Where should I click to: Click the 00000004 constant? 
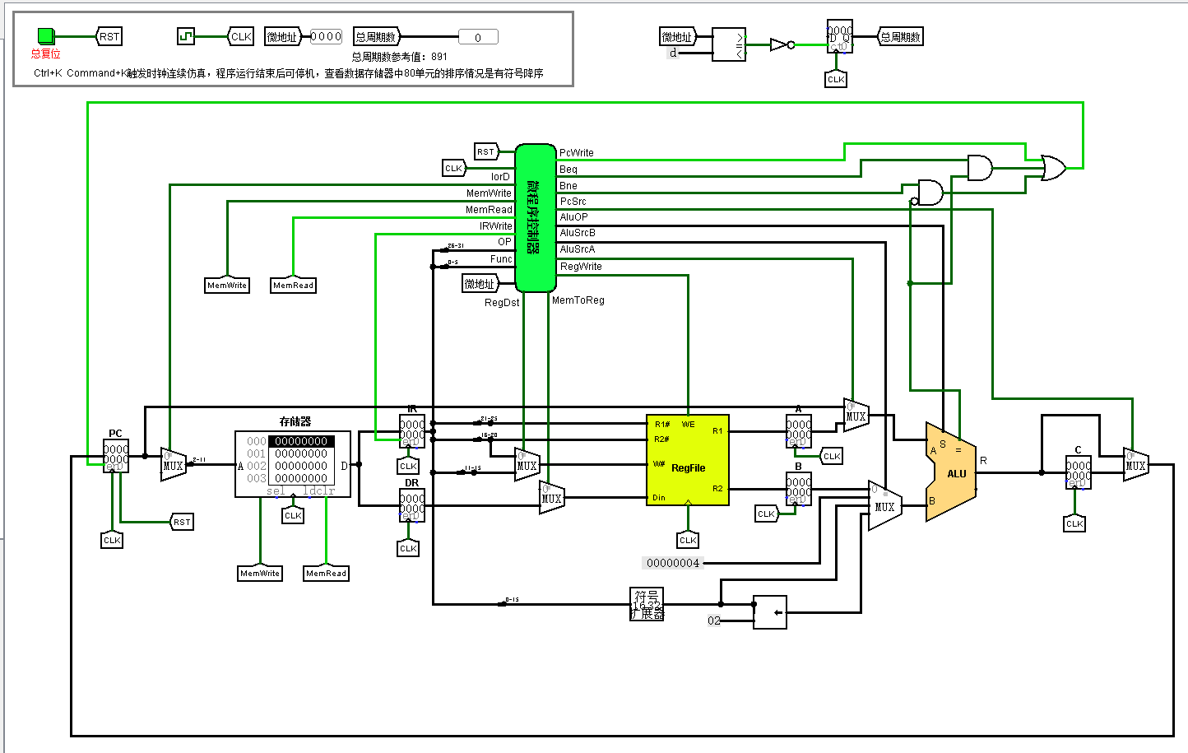[673, 563]
